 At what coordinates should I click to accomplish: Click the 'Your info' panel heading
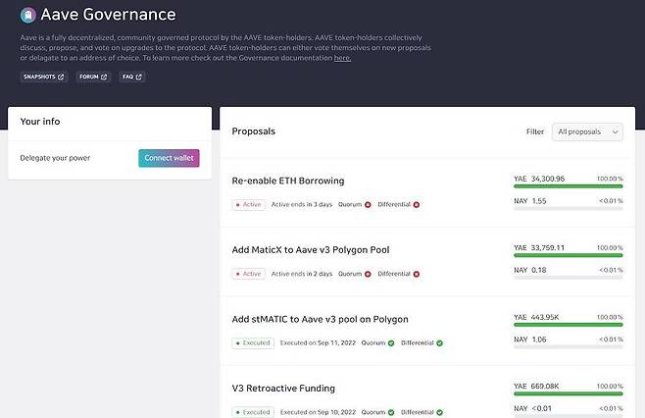pos(40,122)
